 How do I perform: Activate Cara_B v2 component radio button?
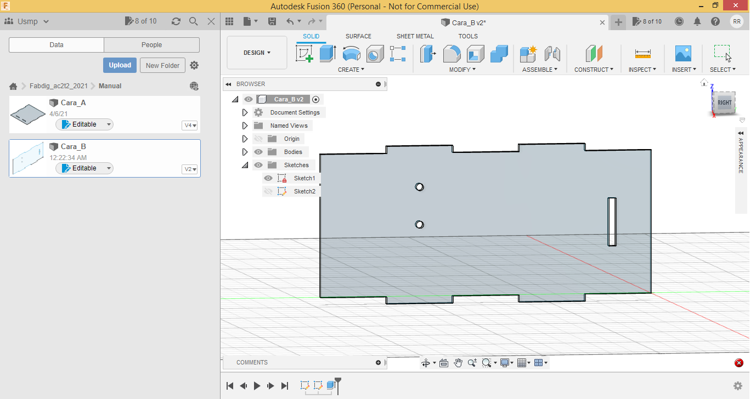click(315, 99)
